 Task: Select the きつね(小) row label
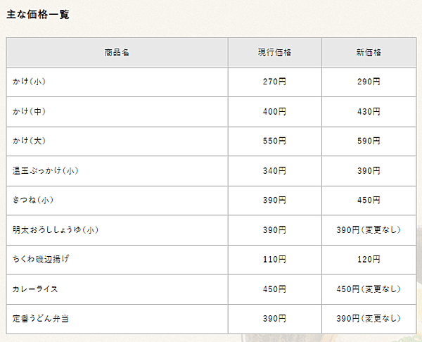(117, 201)
